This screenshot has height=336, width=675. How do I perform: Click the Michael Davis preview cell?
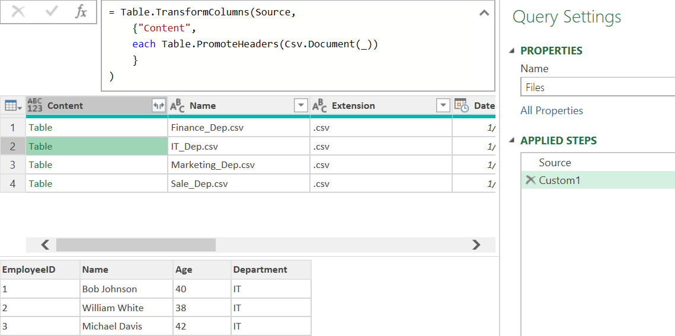pyautogui.click(x=127, y=326)
